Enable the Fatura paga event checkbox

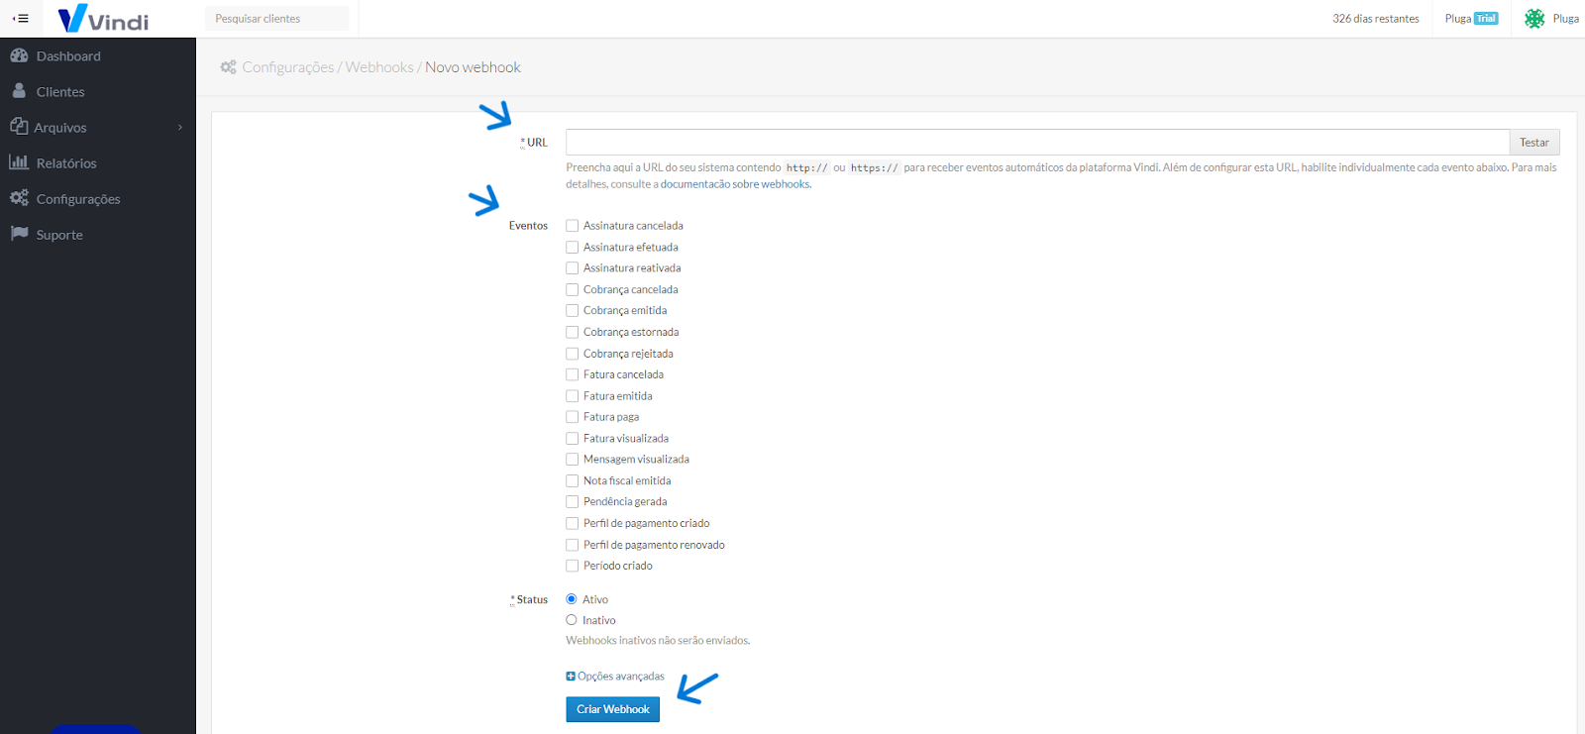click(573, 417)
